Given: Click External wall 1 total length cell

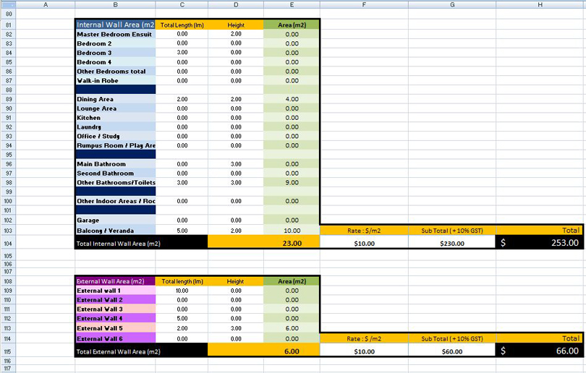Looking at the screenshot, I should click(x=182, y=291).
